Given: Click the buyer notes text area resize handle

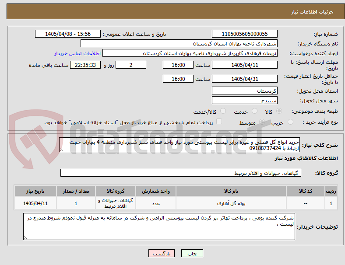Looking at the screenshot, I should (x=25, y=238).
